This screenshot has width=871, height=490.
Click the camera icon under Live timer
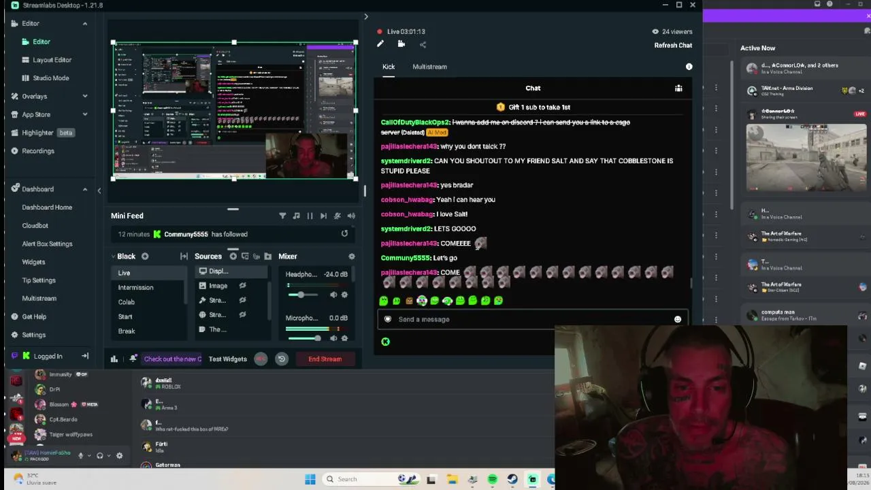(401, 44)
